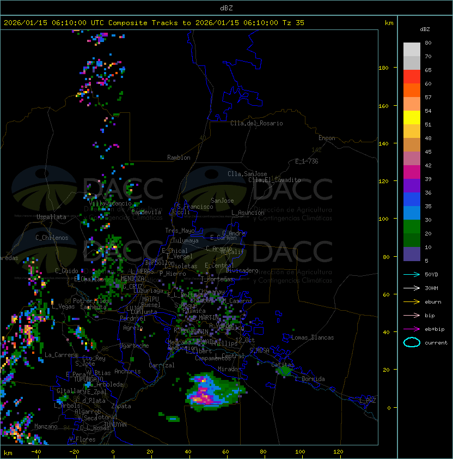The width and height of the screenshot is (453, 459).
Task: Click the 'V_Flores' map label
Action: [x=82, y=439]
